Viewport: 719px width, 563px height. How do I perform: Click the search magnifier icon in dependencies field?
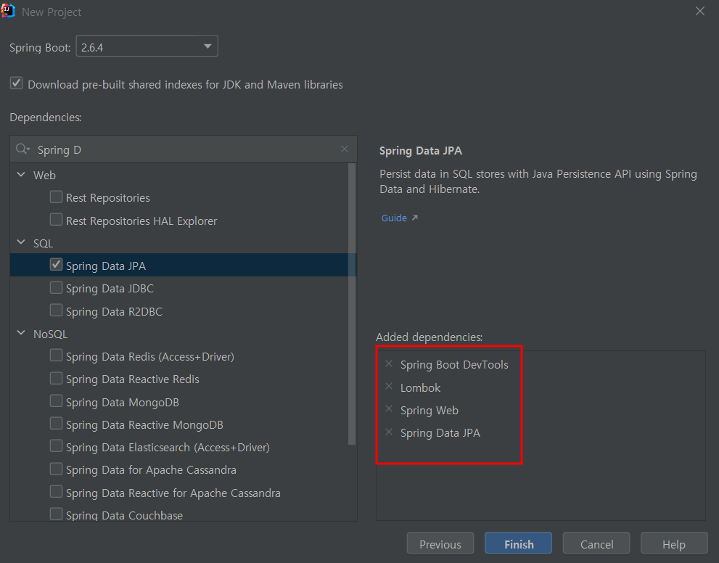22,149
